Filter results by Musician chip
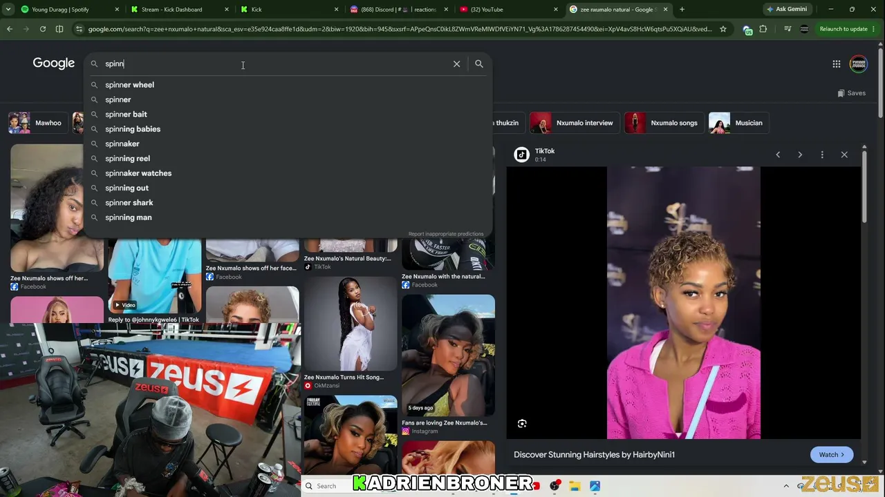 coord(738,123)
